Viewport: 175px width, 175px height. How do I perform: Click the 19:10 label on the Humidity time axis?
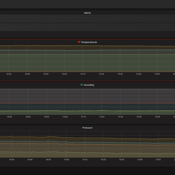pos(83,117)
